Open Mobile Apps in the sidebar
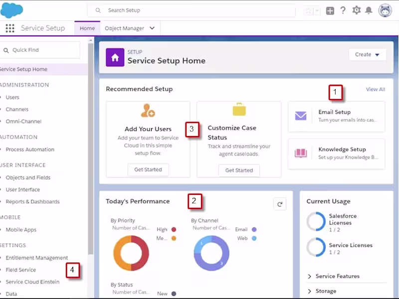The width and height of the screenshot is (399, 299). [21, 230]
